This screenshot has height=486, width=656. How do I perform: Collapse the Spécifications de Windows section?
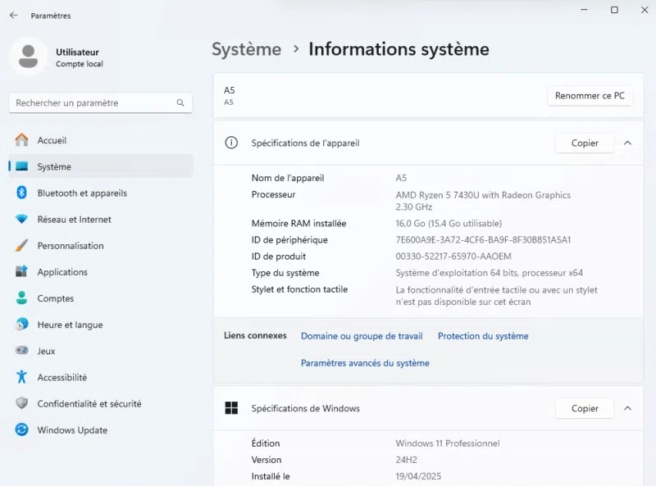pos(627,408)
